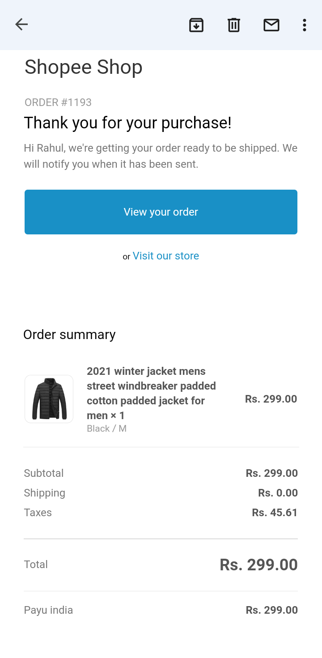Delete the email with trash icon
The height and width of the screenshot is (658, 322).
(234, 25)
